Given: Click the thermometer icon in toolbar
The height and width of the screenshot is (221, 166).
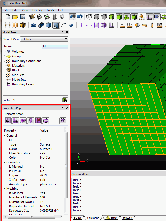Looking at the screenshot, I should [152, 25].
